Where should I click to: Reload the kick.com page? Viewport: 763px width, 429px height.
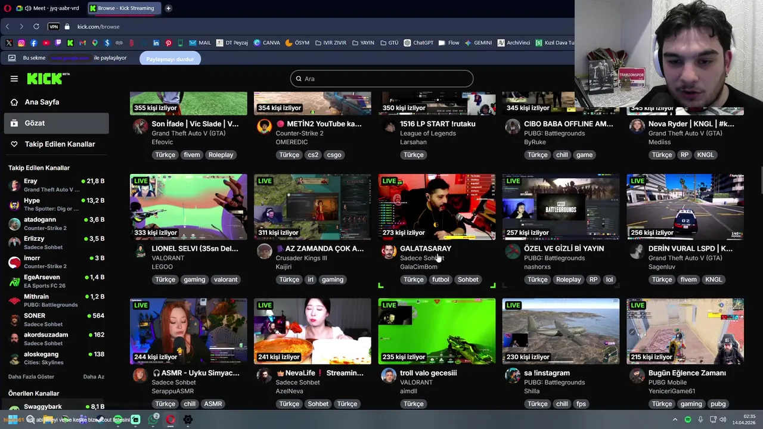point(36,27)
